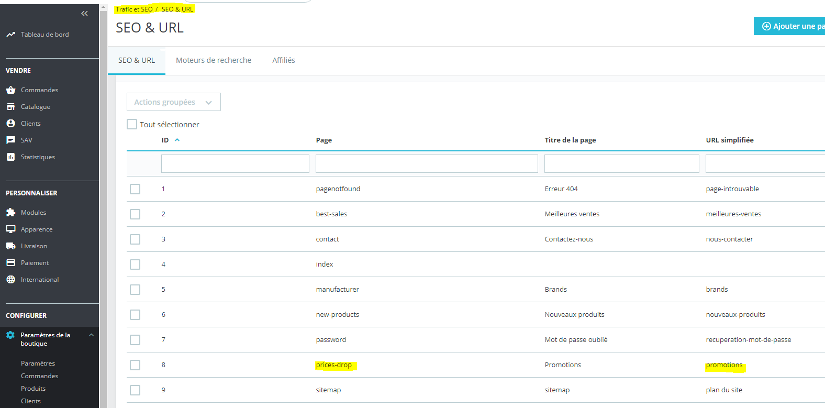Tick the checkbox for pagenotfound row

[135, 189]
